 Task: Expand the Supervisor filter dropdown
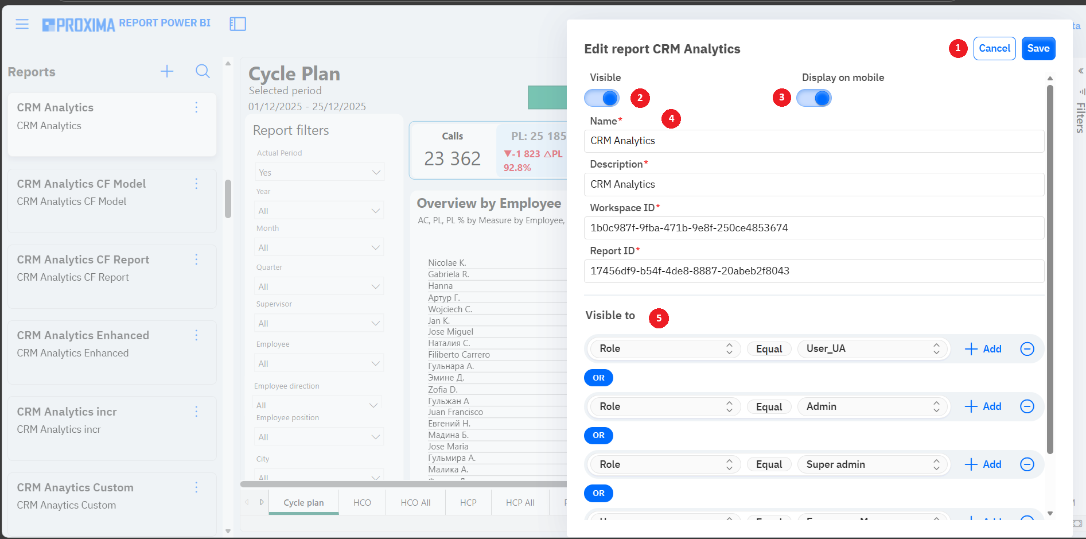[320, 324]
